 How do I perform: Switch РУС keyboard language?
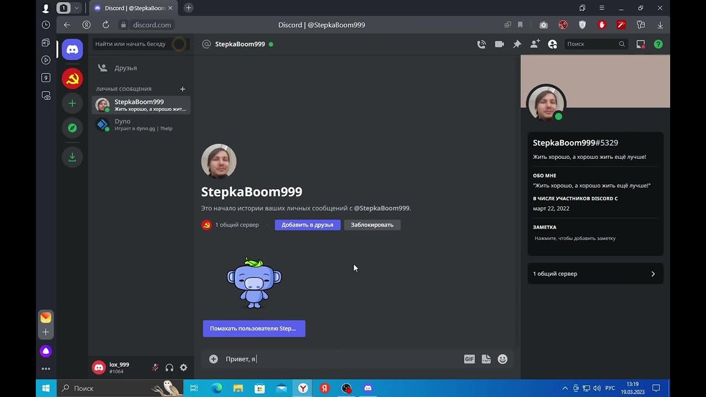pos(610,388)
